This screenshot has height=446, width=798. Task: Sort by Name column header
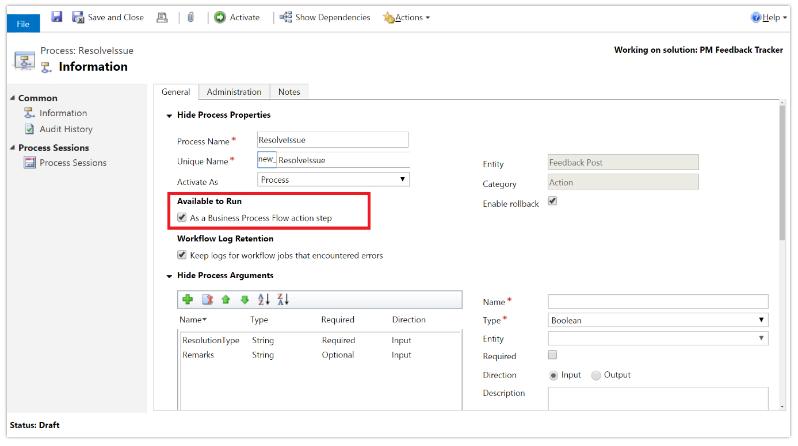pyautogui.click(x=193, y=320)
